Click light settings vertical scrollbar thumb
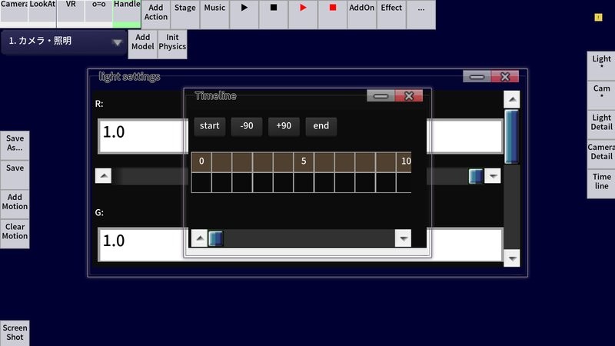Image resolution: width=615 pixels, height=346 pixels. tap(512, 137)
